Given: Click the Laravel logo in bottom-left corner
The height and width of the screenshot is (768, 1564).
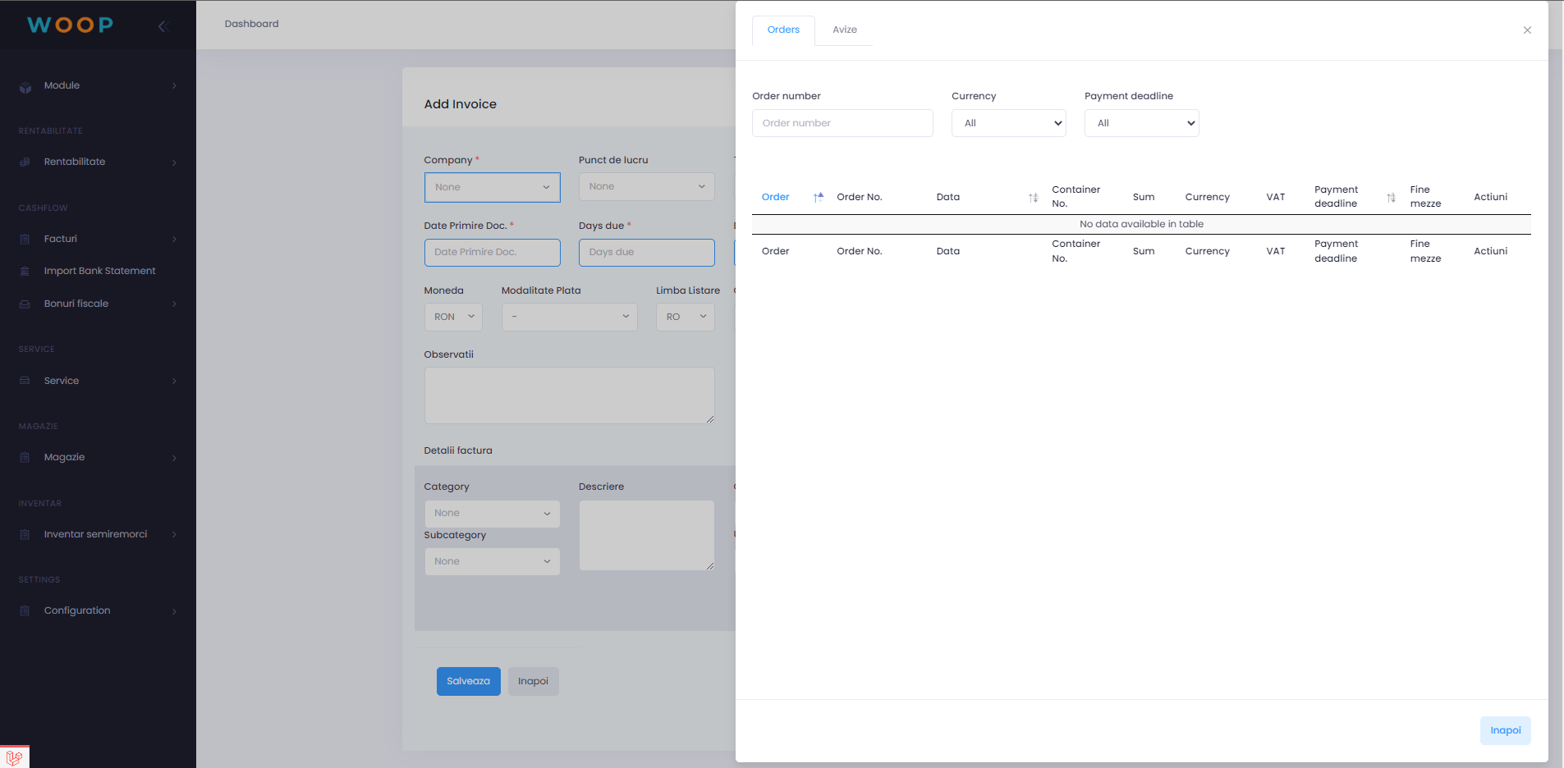Looking at the screenshot, I should (x=13, y=757).
